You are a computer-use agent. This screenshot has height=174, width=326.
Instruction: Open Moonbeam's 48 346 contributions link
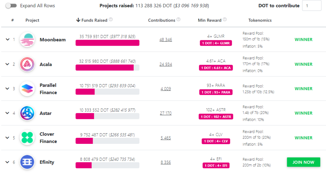tap(166, 40)
